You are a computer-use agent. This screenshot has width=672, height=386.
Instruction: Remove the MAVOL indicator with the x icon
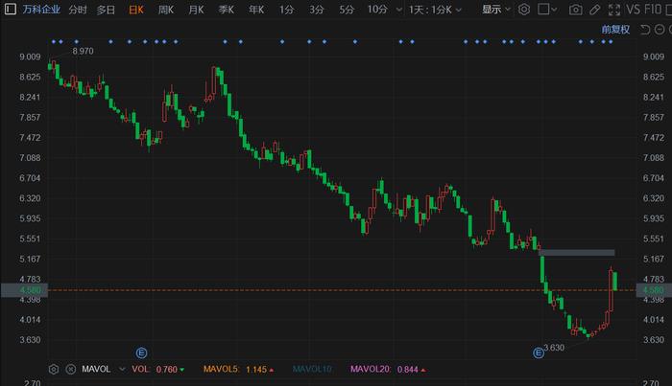[71, 369]
